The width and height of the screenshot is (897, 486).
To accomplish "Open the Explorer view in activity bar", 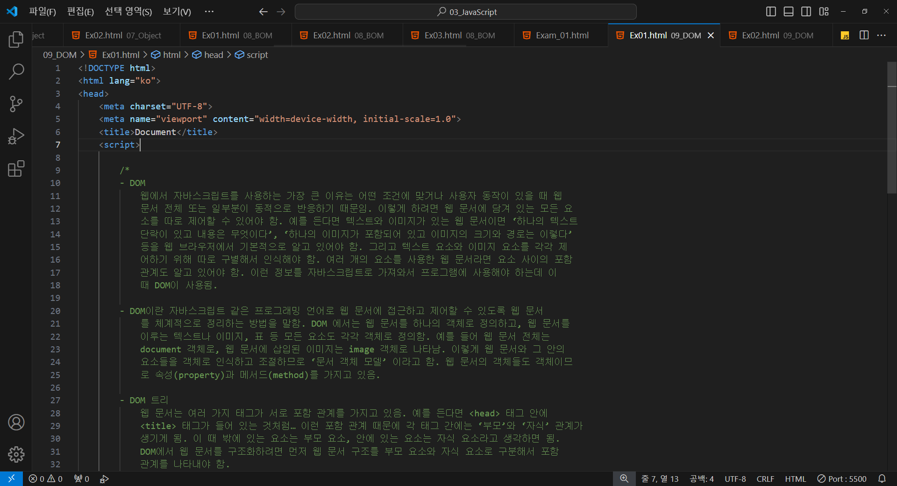I will pos(16,39).
